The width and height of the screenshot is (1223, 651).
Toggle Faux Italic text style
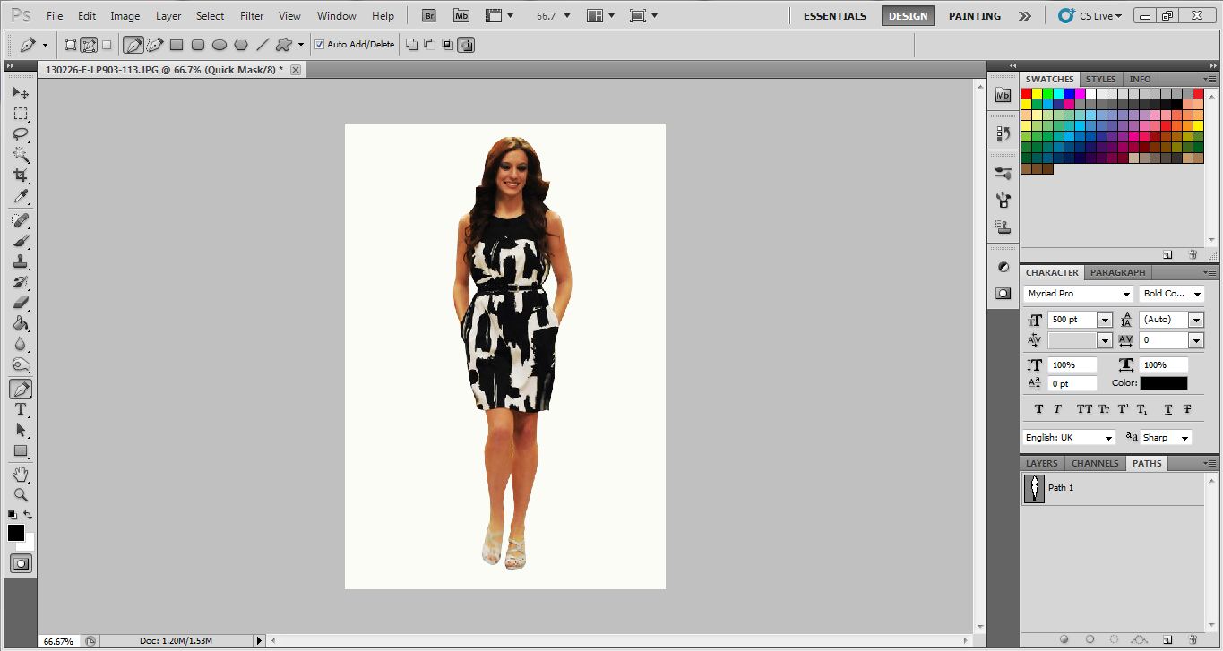coord(1057,409)
